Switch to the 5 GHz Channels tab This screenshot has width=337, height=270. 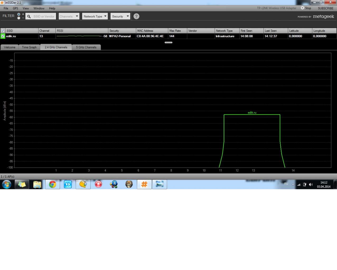coord(86,47)
